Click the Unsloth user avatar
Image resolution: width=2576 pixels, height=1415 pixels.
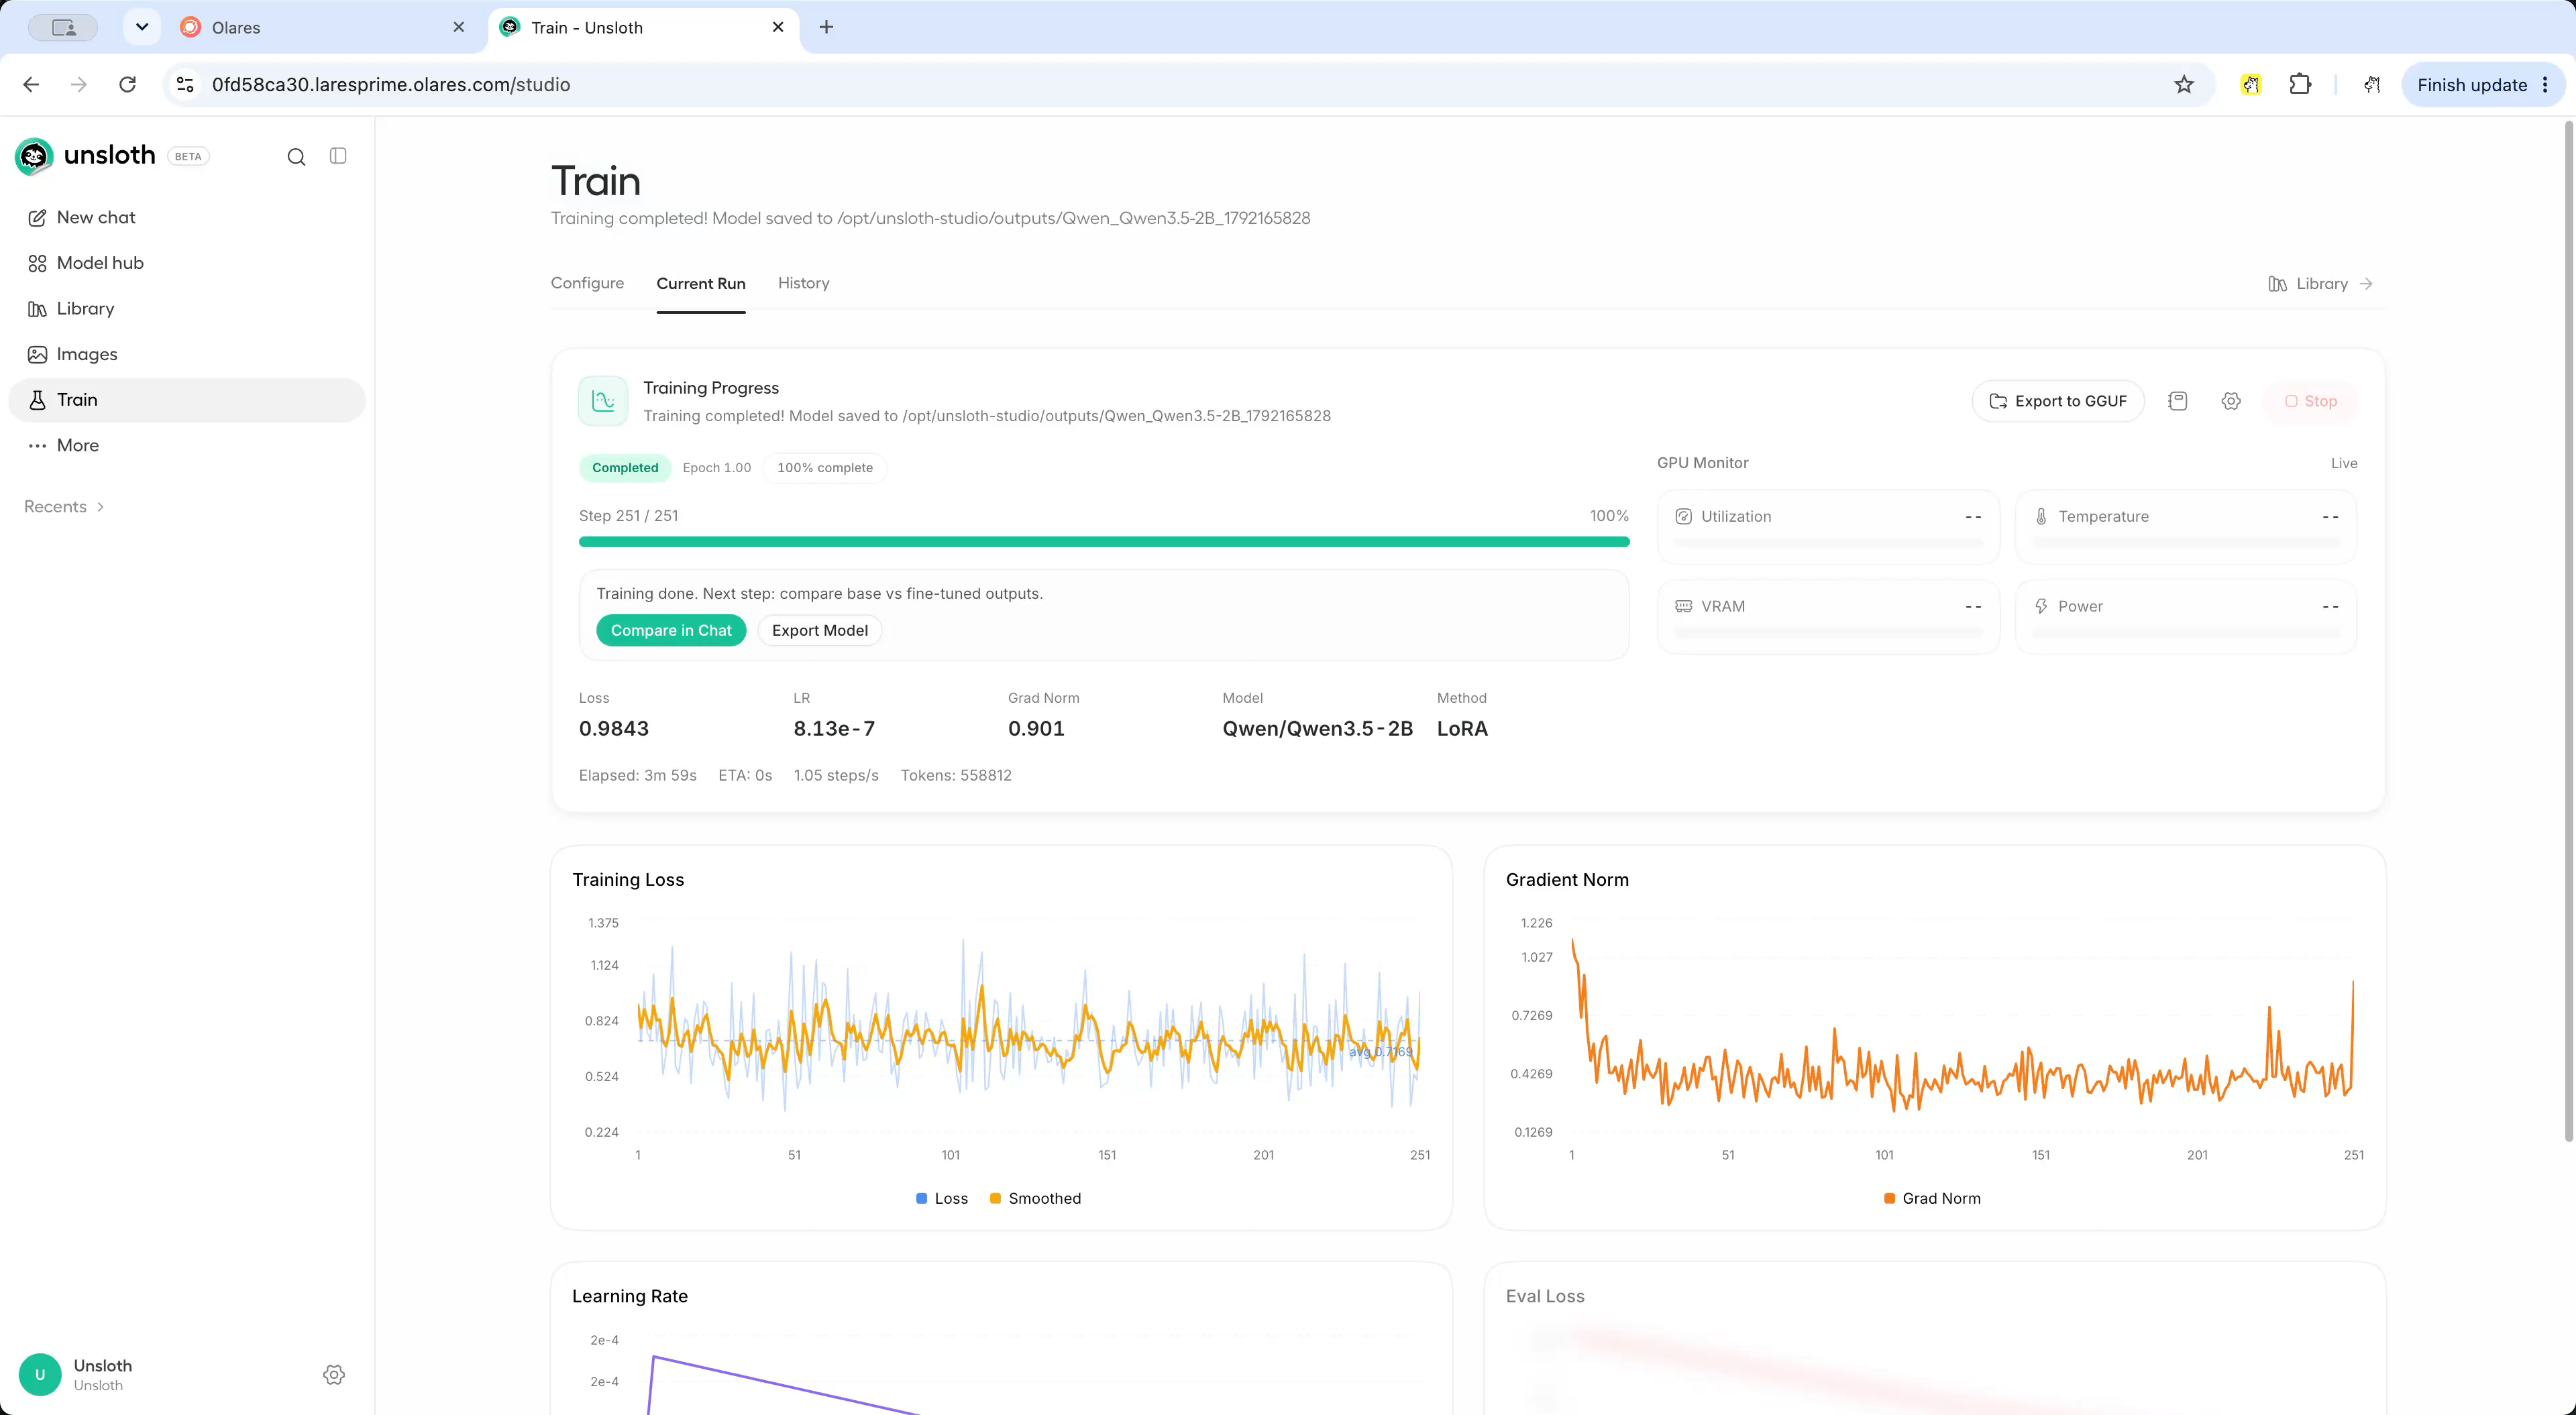(40, 1375)
